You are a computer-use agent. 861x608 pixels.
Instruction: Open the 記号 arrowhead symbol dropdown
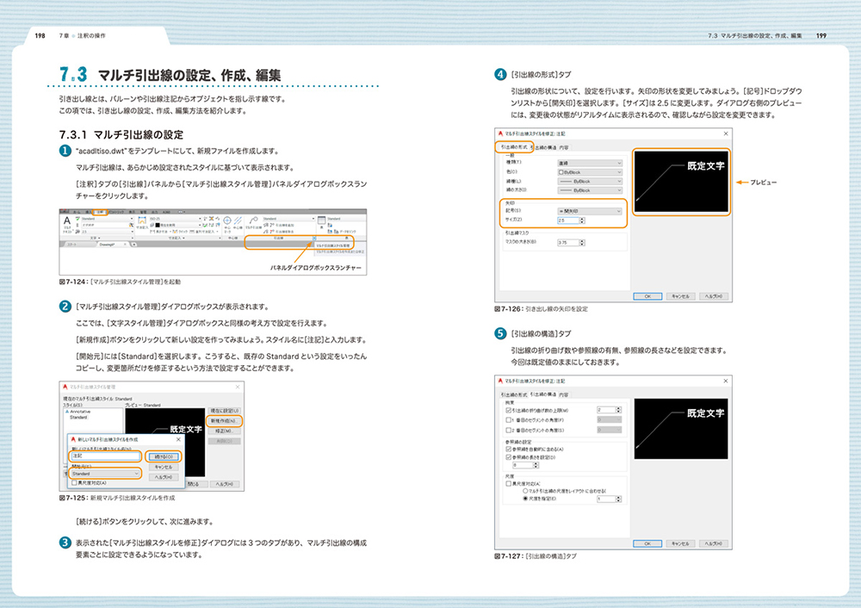(x=590, y=212)
